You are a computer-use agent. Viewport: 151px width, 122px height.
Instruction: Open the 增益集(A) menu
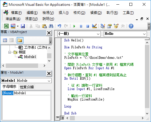click(x=13, y=19)
